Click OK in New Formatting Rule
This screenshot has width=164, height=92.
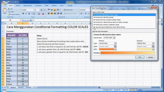(x=140, y=57)
